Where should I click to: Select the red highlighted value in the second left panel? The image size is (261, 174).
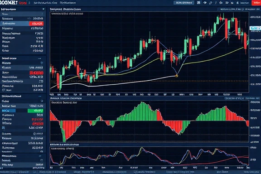36,72
